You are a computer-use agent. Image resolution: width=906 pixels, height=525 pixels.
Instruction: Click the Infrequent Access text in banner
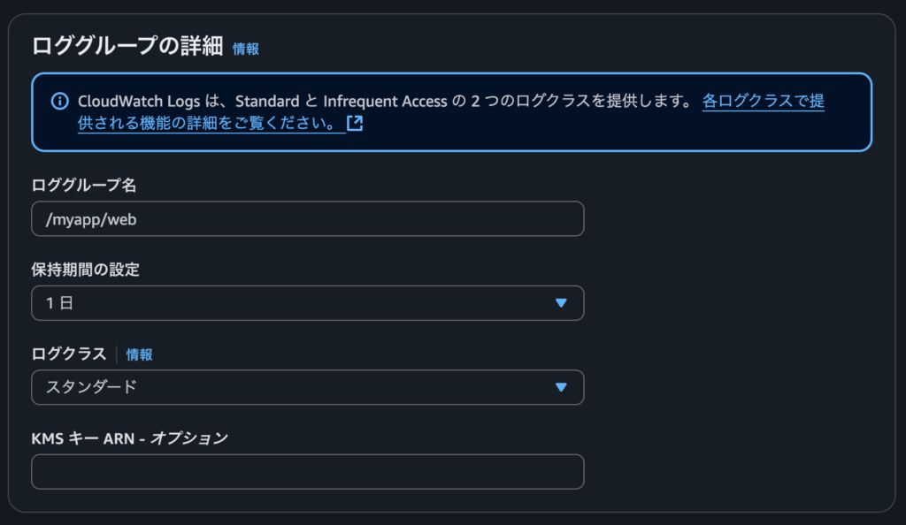[385, 102]
